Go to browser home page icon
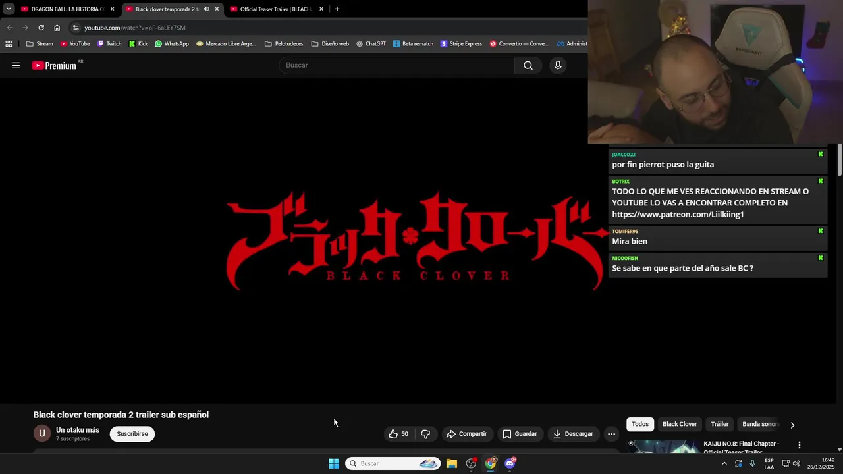843x474 pixels. [57, 28]
